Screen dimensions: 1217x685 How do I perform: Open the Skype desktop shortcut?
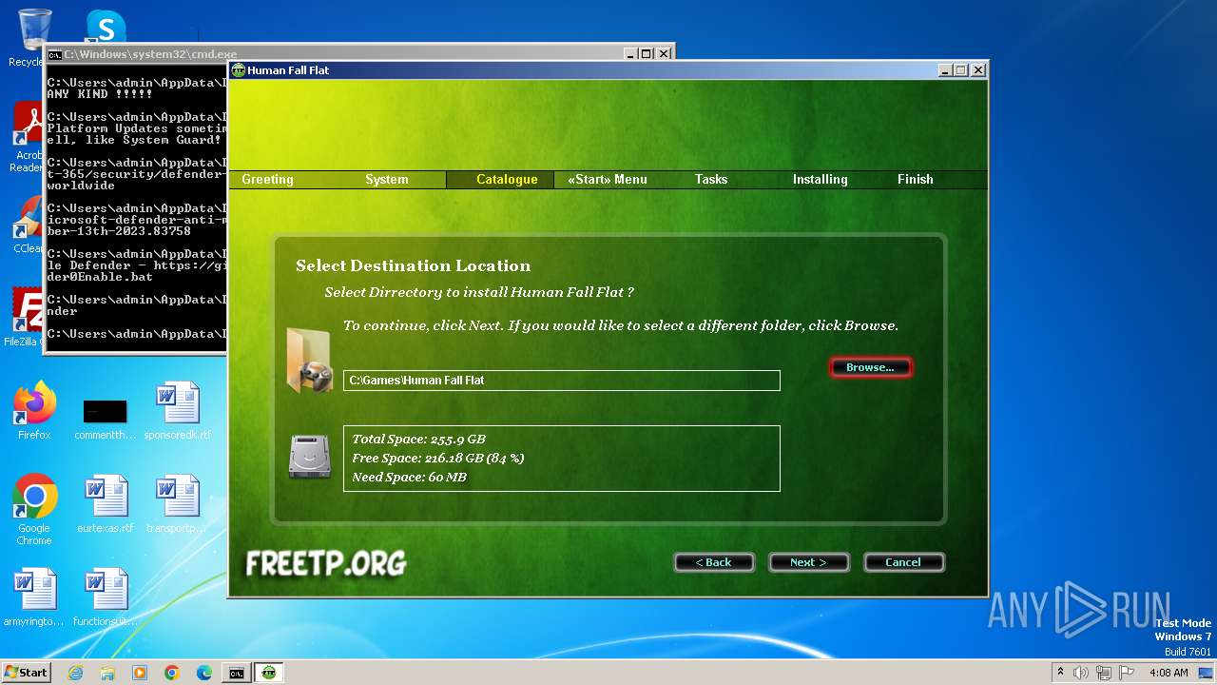pyautogui.click(x=106, y=27)
